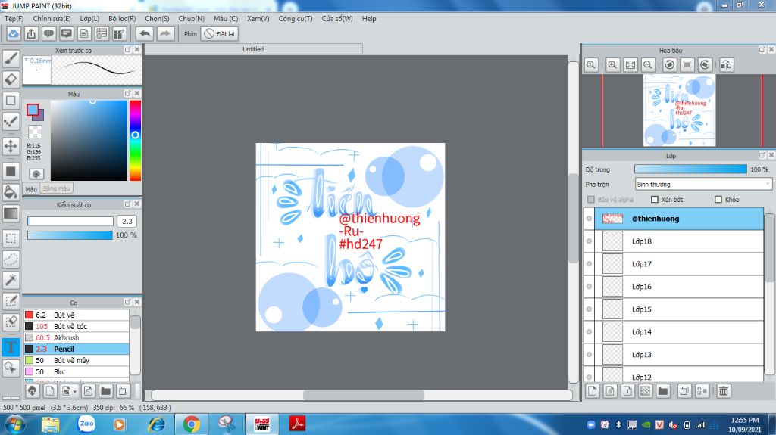Activate the rectangular Select tool
This screenshot has width=776, height=435.
(11, 238)
